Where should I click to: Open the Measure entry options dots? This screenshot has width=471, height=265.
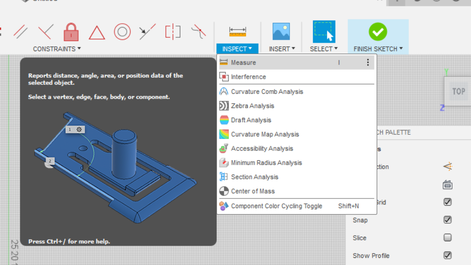[x=368, y=62]
